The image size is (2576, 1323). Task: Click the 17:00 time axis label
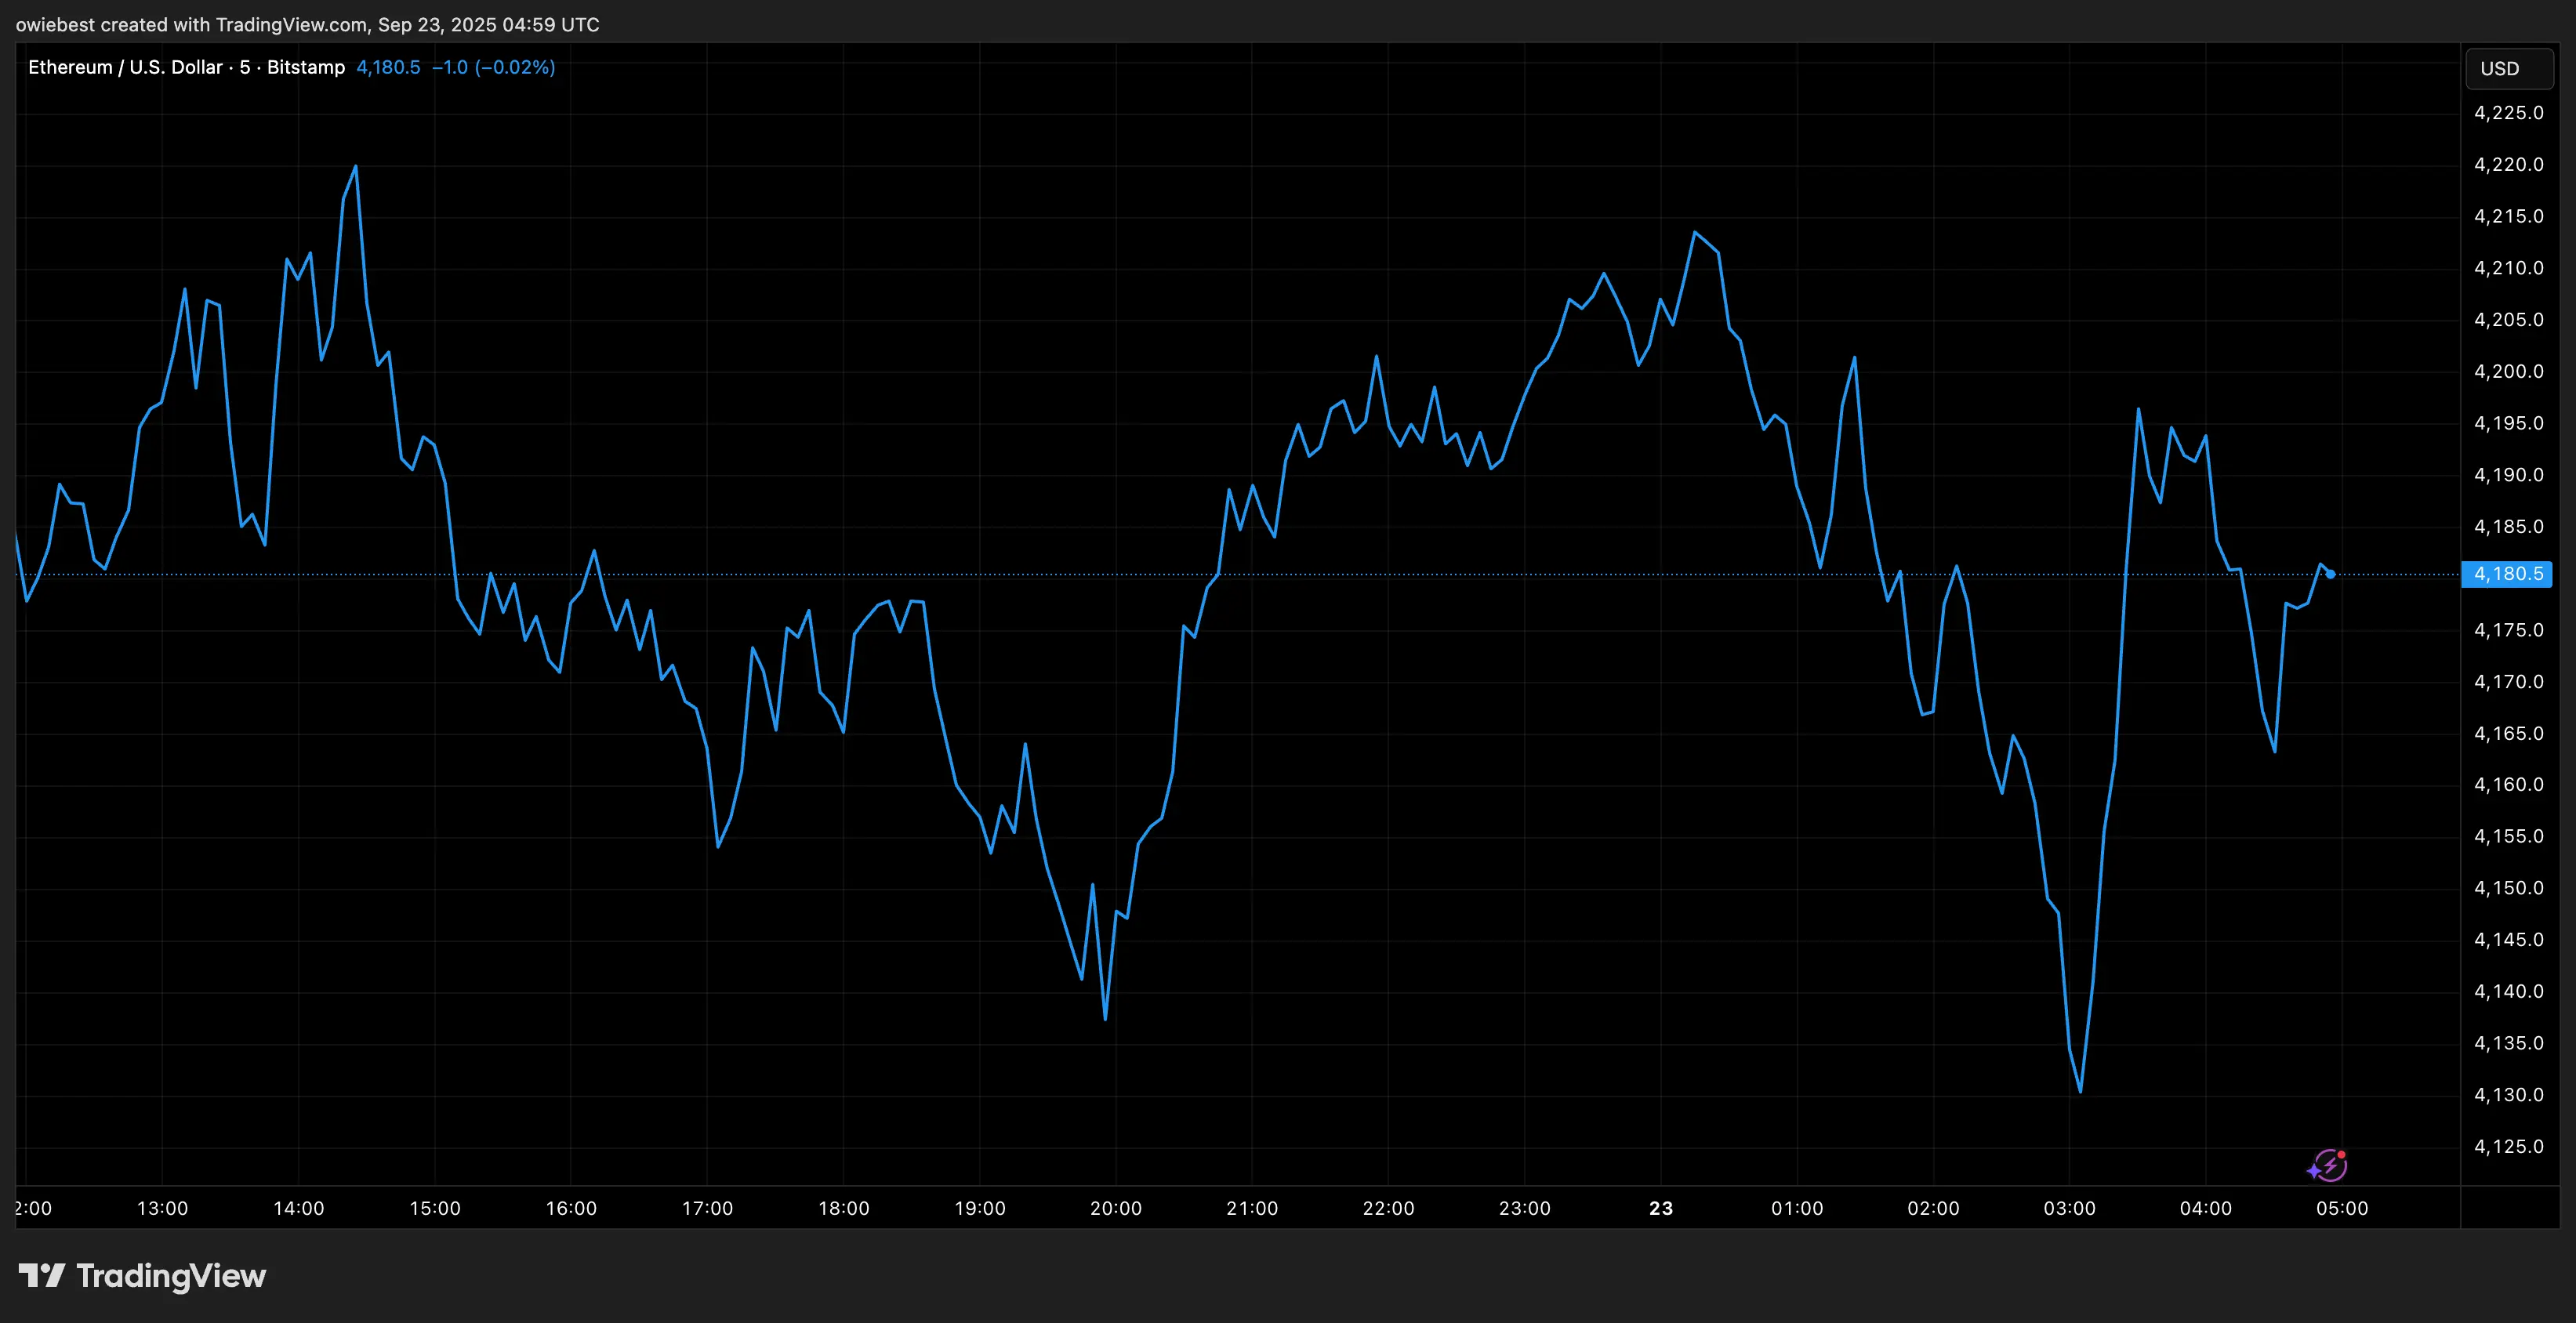click(x=707, y=1208)
